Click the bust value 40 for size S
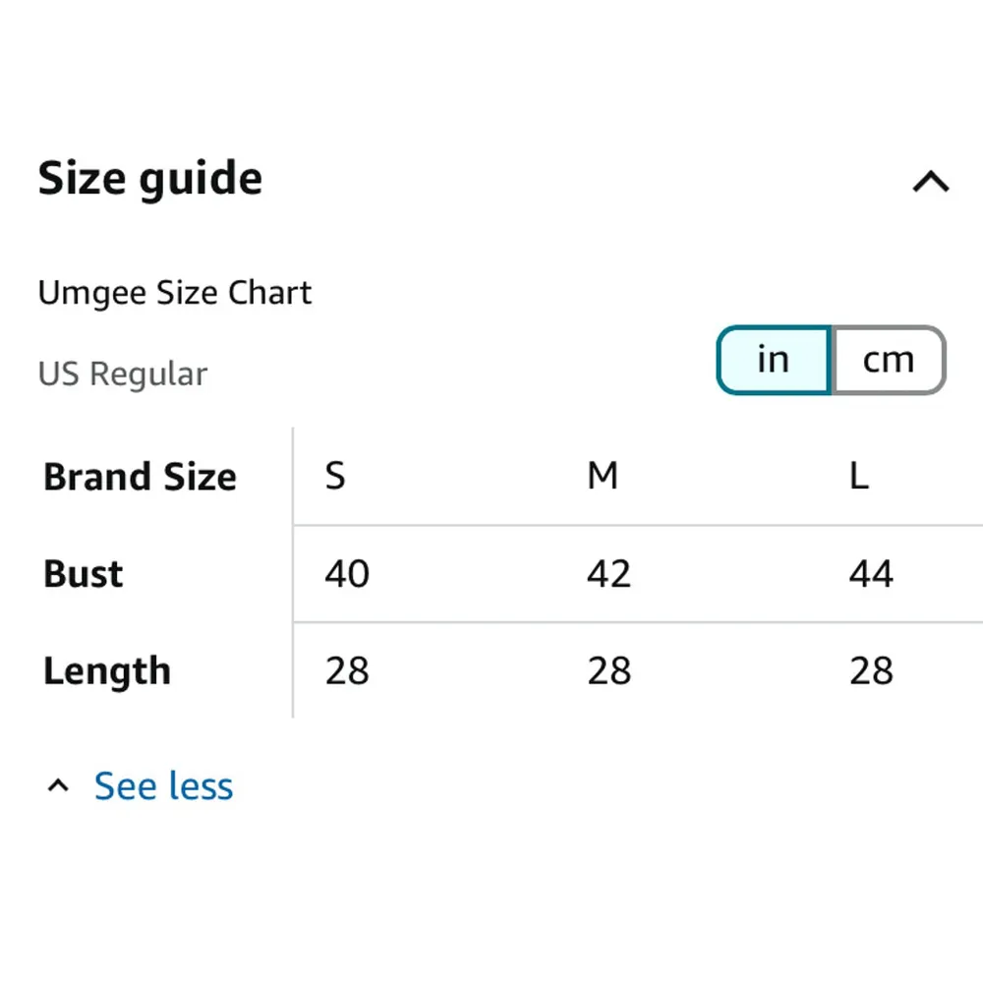The image size is (983, 983). tap(347, 574)
